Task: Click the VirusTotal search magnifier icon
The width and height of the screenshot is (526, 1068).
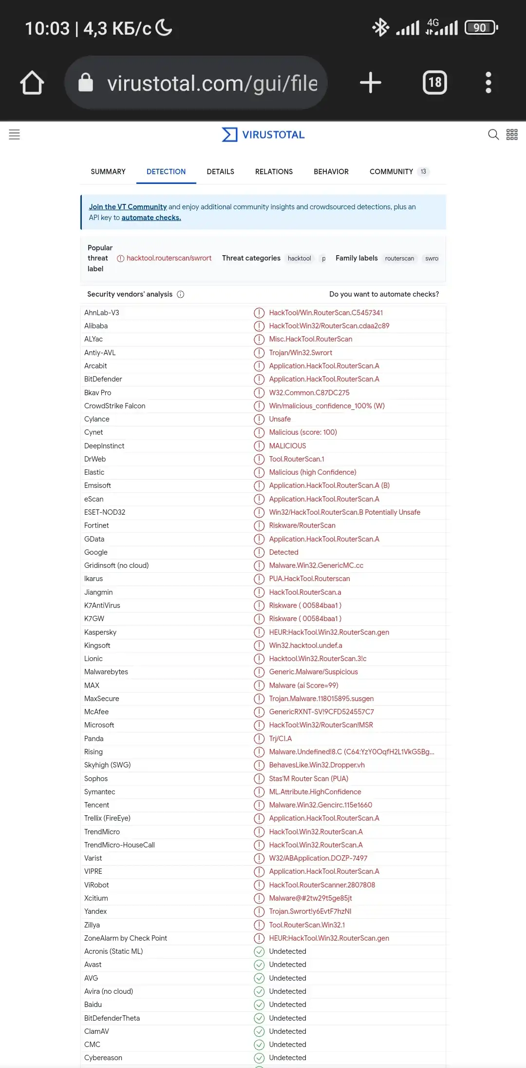Action: (x=493, y=135)
